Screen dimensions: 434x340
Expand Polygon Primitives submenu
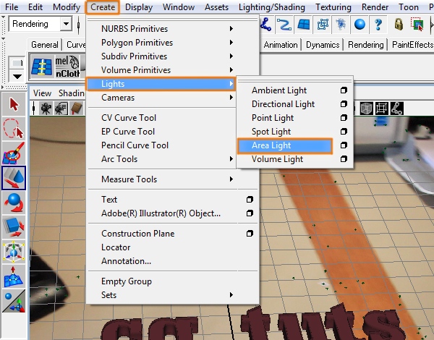point(231,43)
